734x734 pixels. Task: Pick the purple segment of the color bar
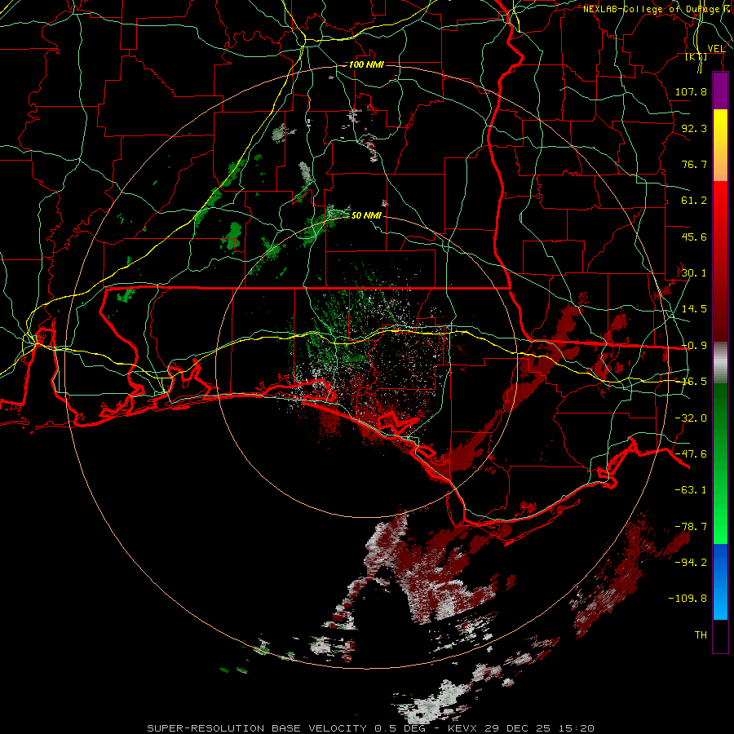point(720,91)
